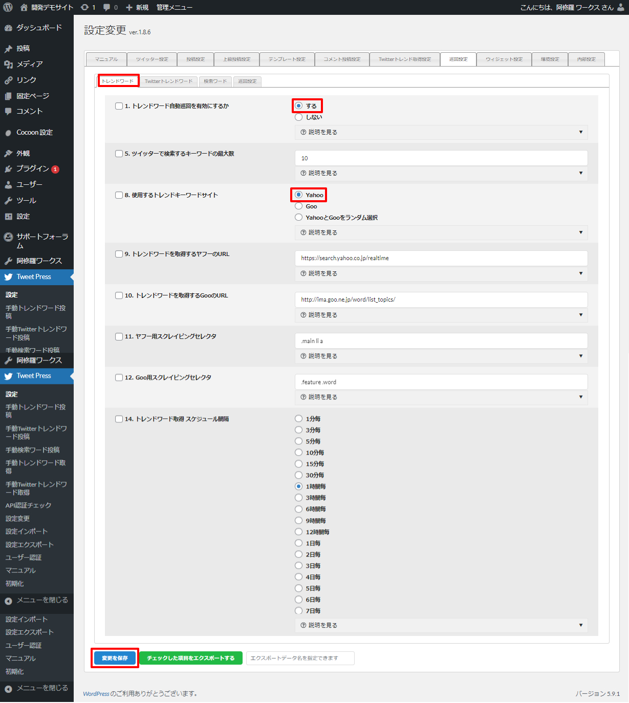
Task: Select the 7日毎 schedule radio
Action: (299, 611)
